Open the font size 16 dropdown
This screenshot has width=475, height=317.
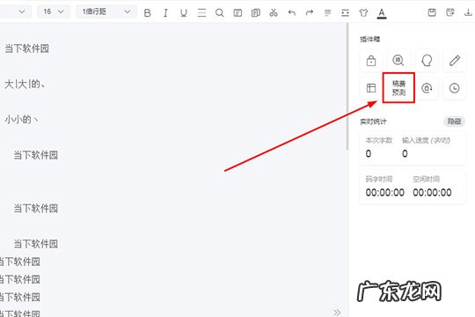tap(54, 11)
